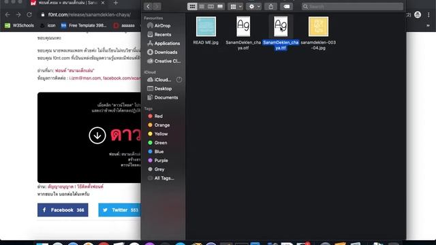Click the Finder Edit Tags button

pos(286,6)
